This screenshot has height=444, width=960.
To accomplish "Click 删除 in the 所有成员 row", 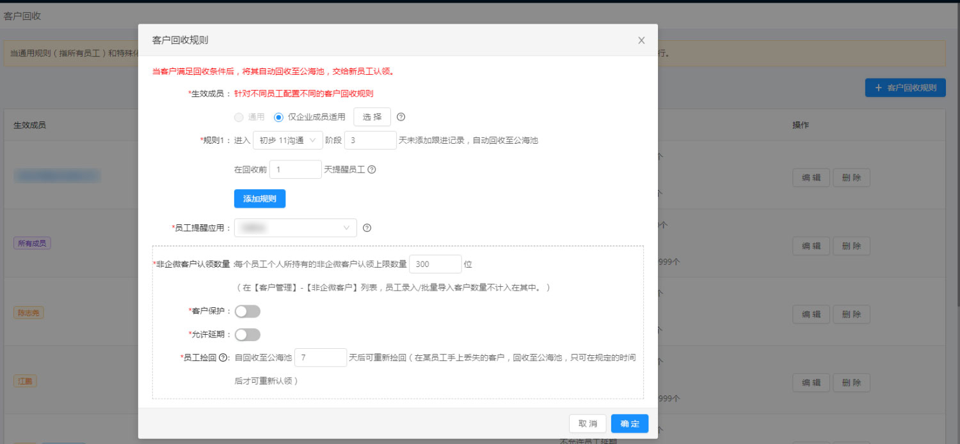I will [x=851, y=246].
